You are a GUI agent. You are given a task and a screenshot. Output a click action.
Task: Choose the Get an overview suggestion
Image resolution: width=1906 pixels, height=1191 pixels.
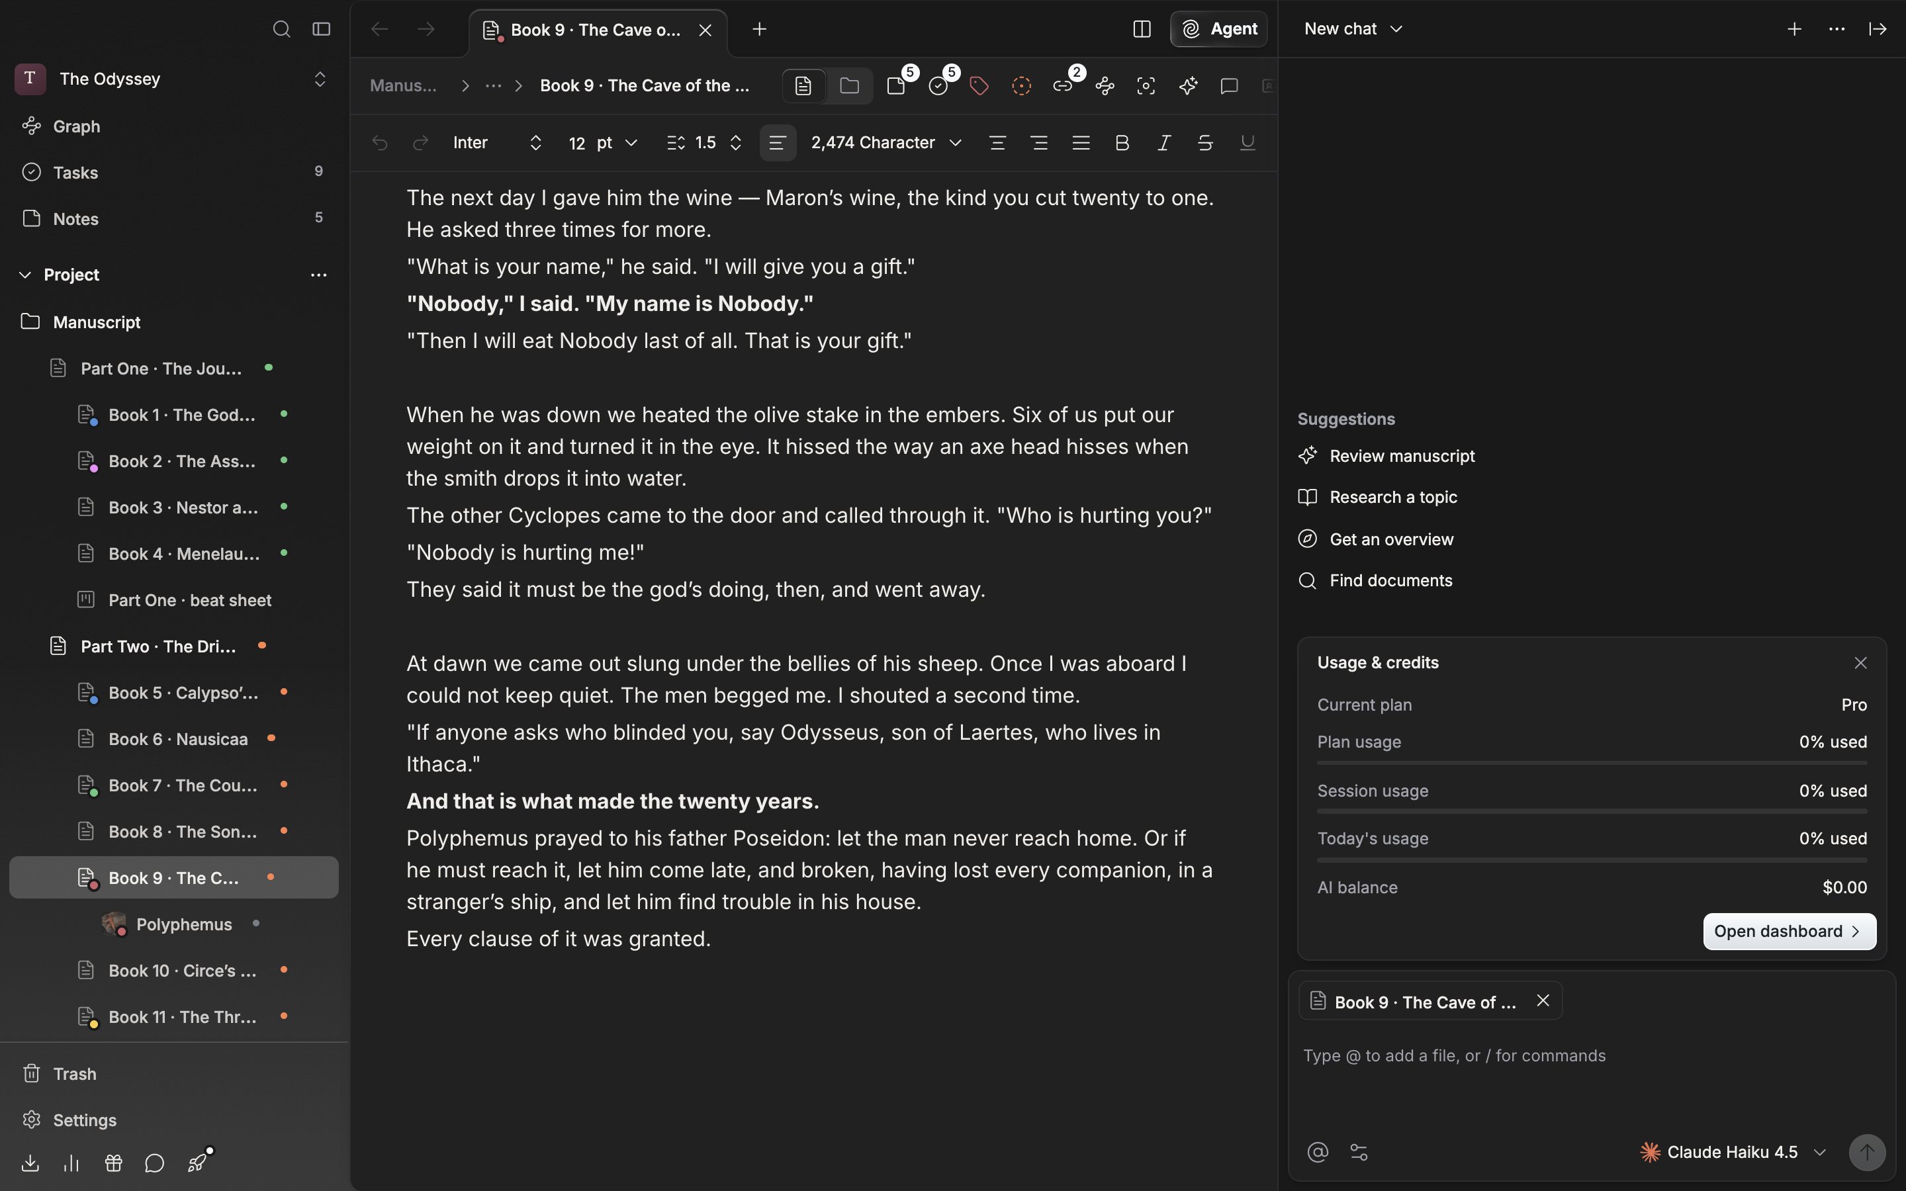[x=1376, y=539]
